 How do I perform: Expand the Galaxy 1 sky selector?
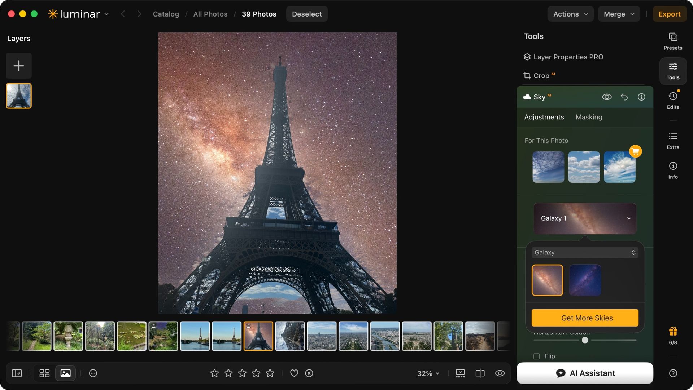[x=585, y=218]
